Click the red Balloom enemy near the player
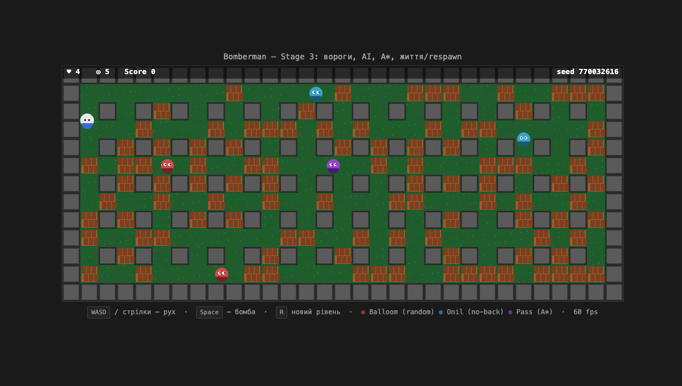682x386 pixels. pyautogui.click(x=167, y=166)
